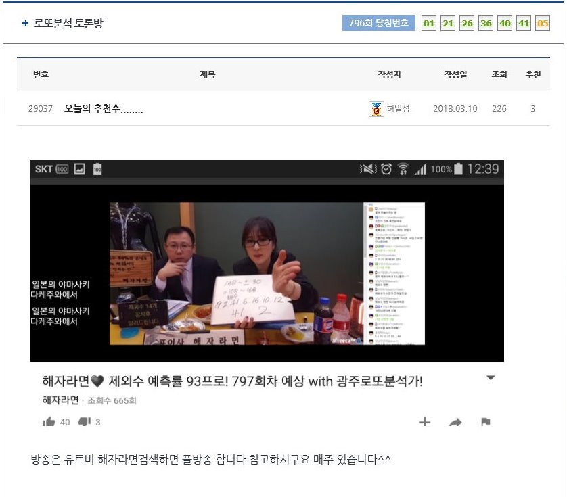The image size is (567, 497).
Task: Tap the alarm clock status icon
Action: point(386,169)
